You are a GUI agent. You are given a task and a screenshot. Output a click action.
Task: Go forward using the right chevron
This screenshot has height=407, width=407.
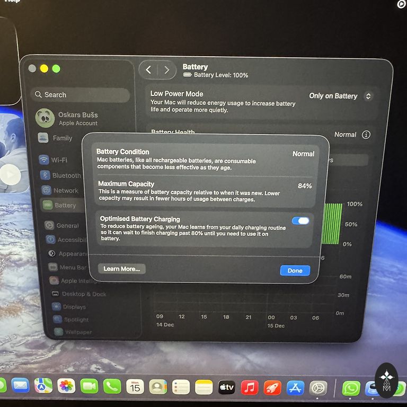pos(167,70)
